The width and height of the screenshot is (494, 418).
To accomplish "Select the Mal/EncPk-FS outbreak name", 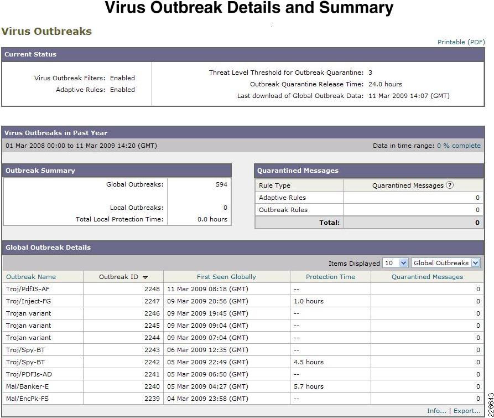I will click(28, 399).
